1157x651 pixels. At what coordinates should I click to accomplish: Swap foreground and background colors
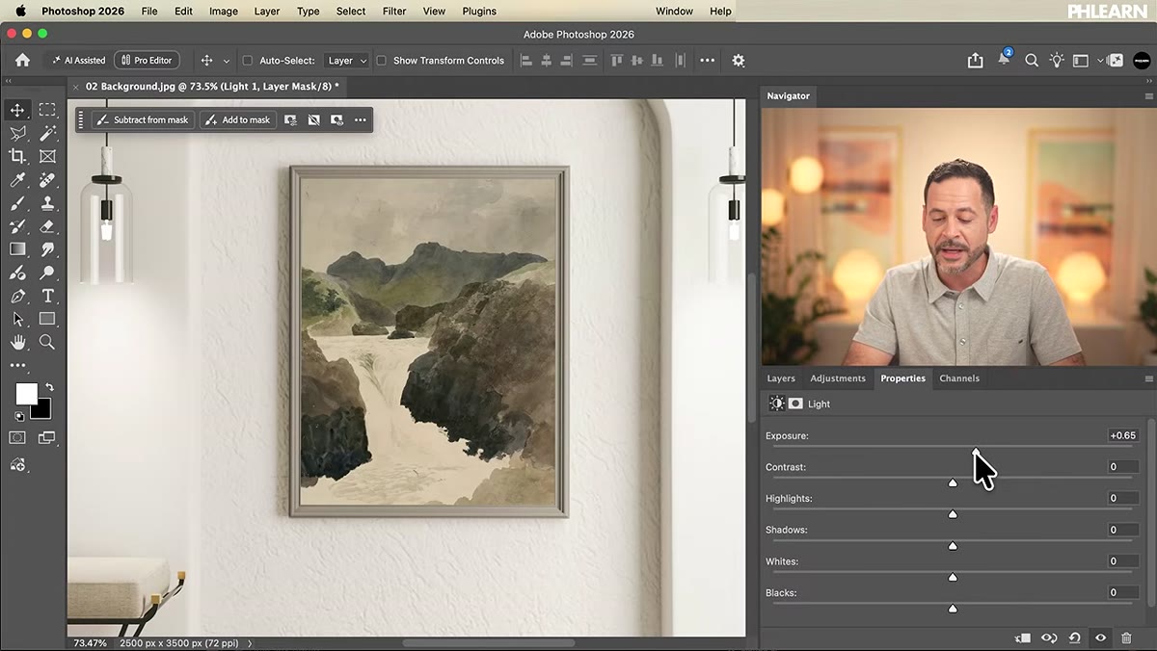click(49, 387)
